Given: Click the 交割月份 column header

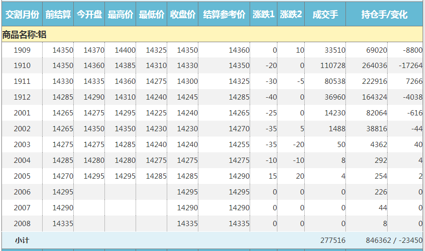Looking at the screenshot, I should (22, 15).
